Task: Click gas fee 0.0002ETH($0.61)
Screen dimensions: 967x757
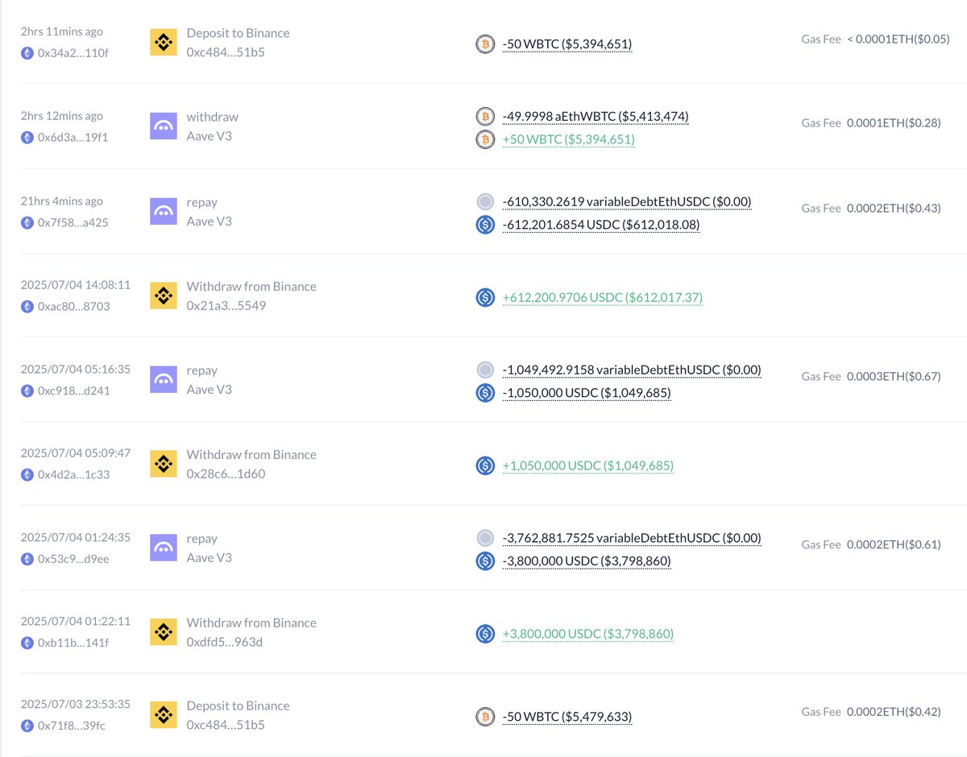Action: 894,544
